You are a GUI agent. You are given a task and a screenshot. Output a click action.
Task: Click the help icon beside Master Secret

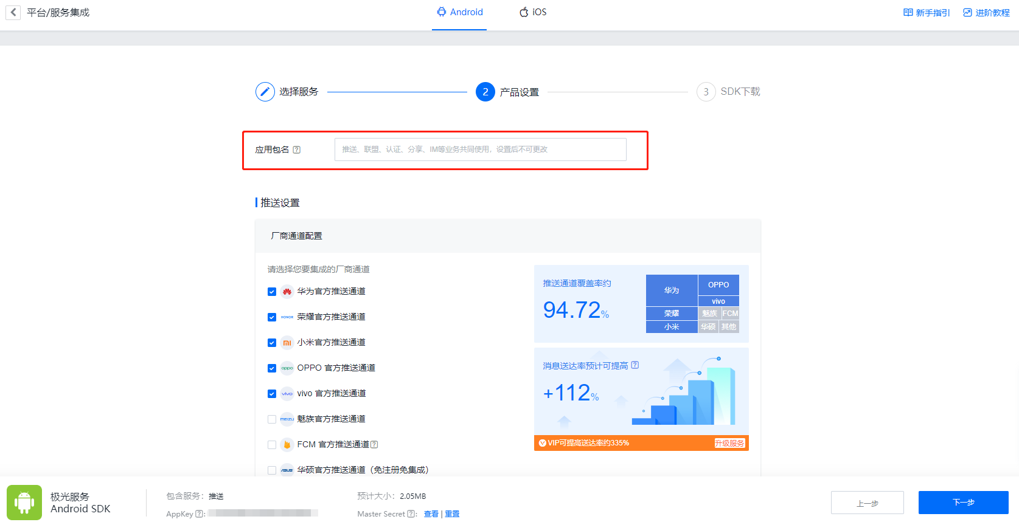click(x=411, y=514)
